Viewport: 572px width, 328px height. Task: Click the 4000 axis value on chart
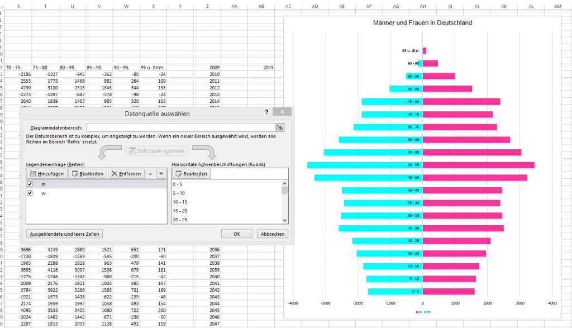pyautogui.click(x=552, y=303)
